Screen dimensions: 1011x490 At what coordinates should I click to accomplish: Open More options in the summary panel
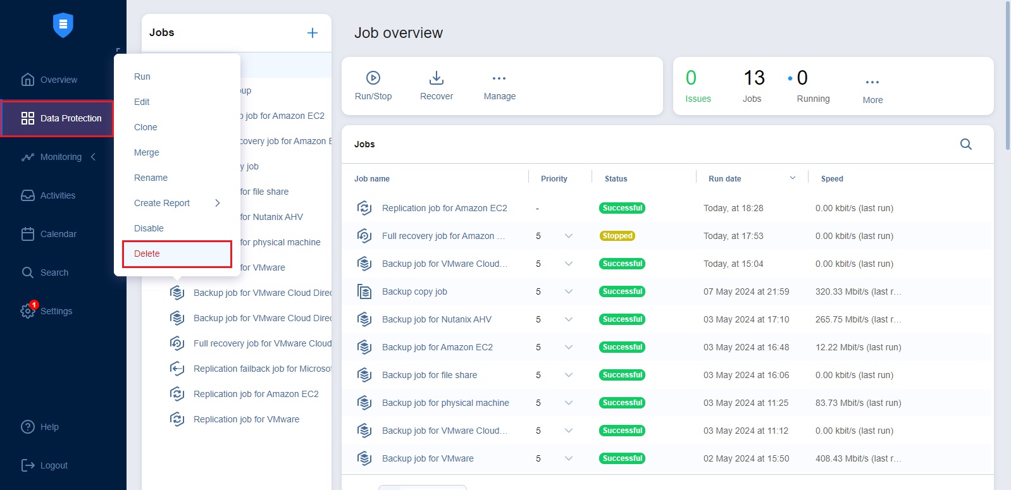tap(872, 82)
